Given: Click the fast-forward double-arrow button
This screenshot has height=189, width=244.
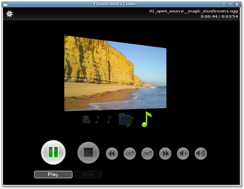Looking at the screenshot, I should (x=165, y=154).
